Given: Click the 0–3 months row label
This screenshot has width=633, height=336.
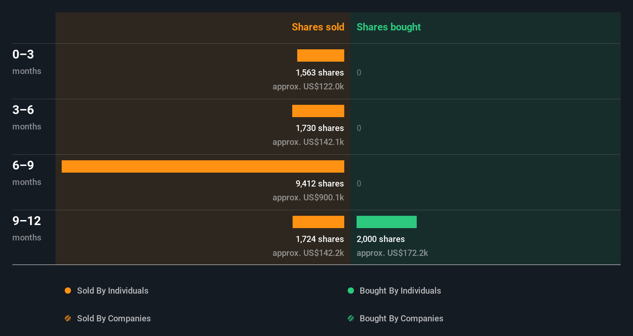Looking at the screenshot, I should (27, 62).
